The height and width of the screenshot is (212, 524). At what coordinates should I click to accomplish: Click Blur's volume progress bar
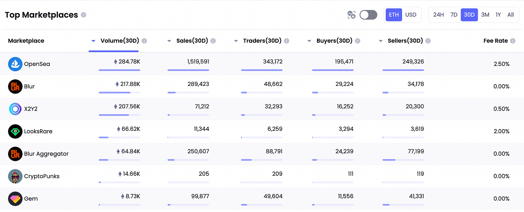pyautogui.click(x=119, y=92)
